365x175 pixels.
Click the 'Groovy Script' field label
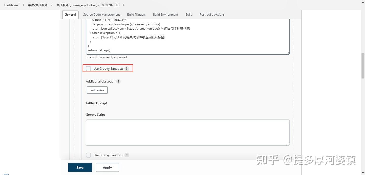[x=95, y=115]
